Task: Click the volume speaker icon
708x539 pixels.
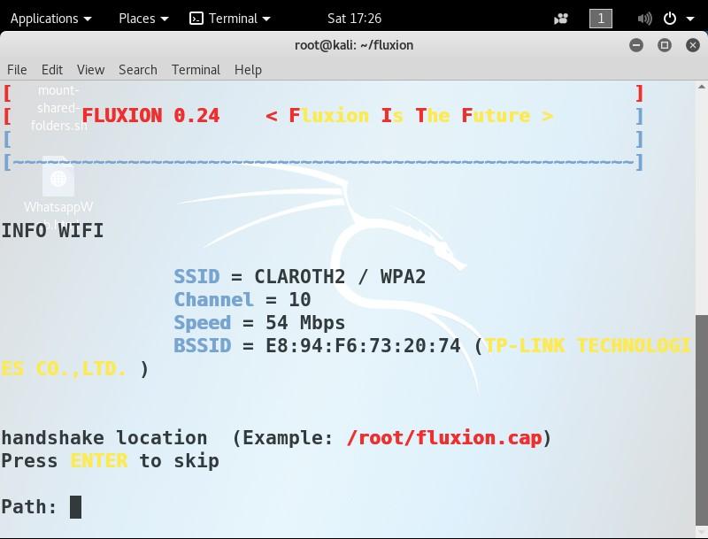Action: [x=644, y=19]
